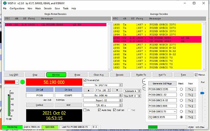This screenshot has height=131, width=210.
Task: Click the Pwr slider blue handle
Action: point(202,93)
